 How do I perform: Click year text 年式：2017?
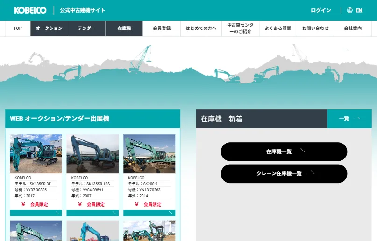click(x=24, y=196)
